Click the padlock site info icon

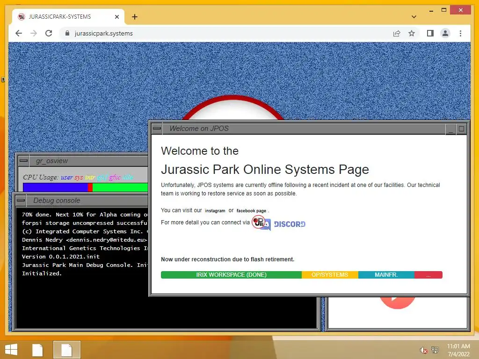(x=67, y=33)
